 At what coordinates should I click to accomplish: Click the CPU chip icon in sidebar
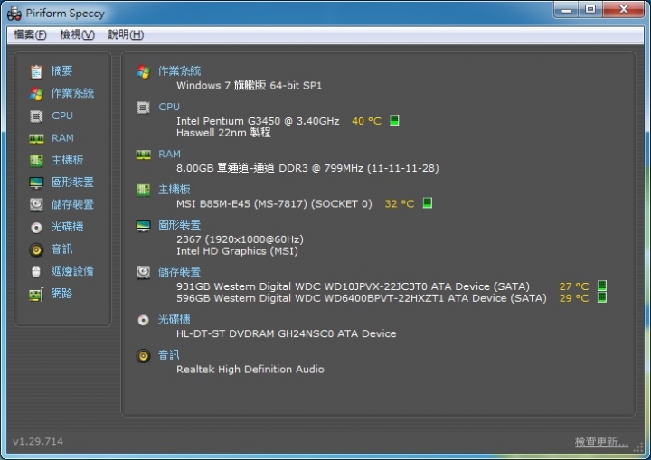(x=36, y=117)
